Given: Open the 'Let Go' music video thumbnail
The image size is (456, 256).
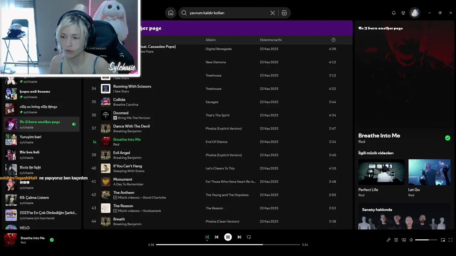Looking at the screenshot, I should pos(429,172).
